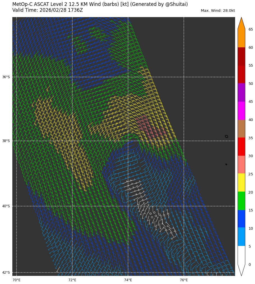Click the 70°E longitude axis label
255x284 pixels.
coord(17,280)
